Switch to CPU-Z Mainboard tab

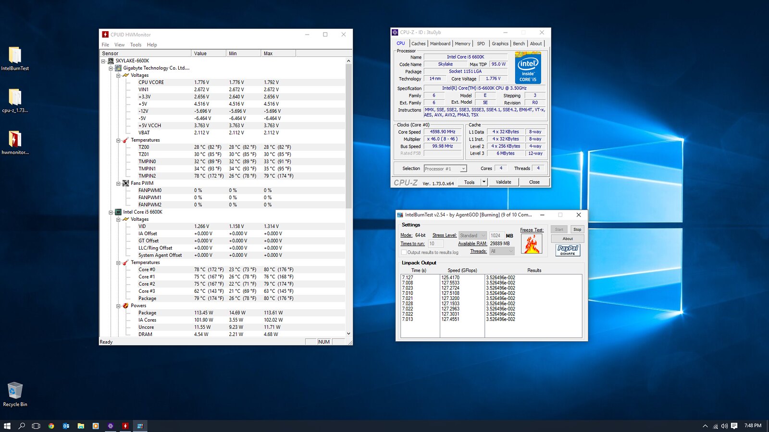tap(440, 44)
